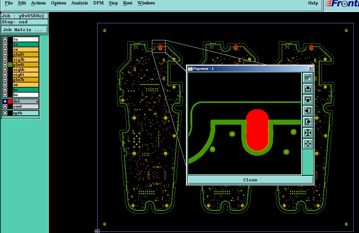
Task: Select the pln4t layer name
Action: tap(26, 64)
